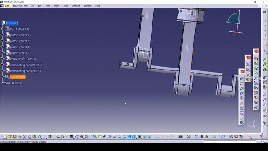Click the Zoom Out magnifier
The image size is (268, 151).
tap(119, 137)
